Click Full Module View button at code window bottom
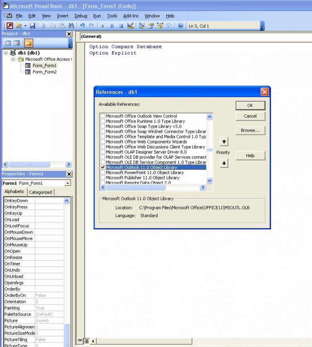The height and width of the screenshot is (347, 312). tap(87, 341)
